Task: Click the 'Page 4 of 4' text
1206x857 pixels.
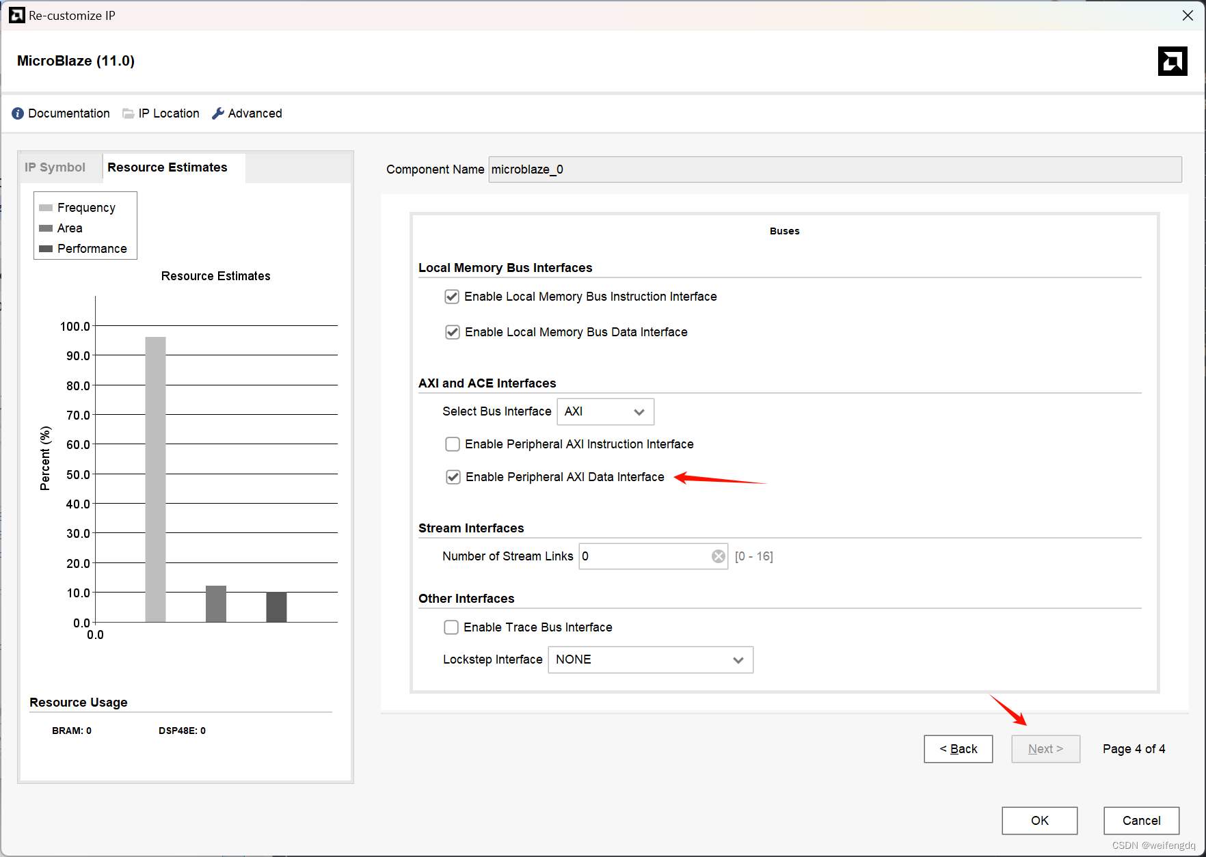Action: pos(1134,749)
